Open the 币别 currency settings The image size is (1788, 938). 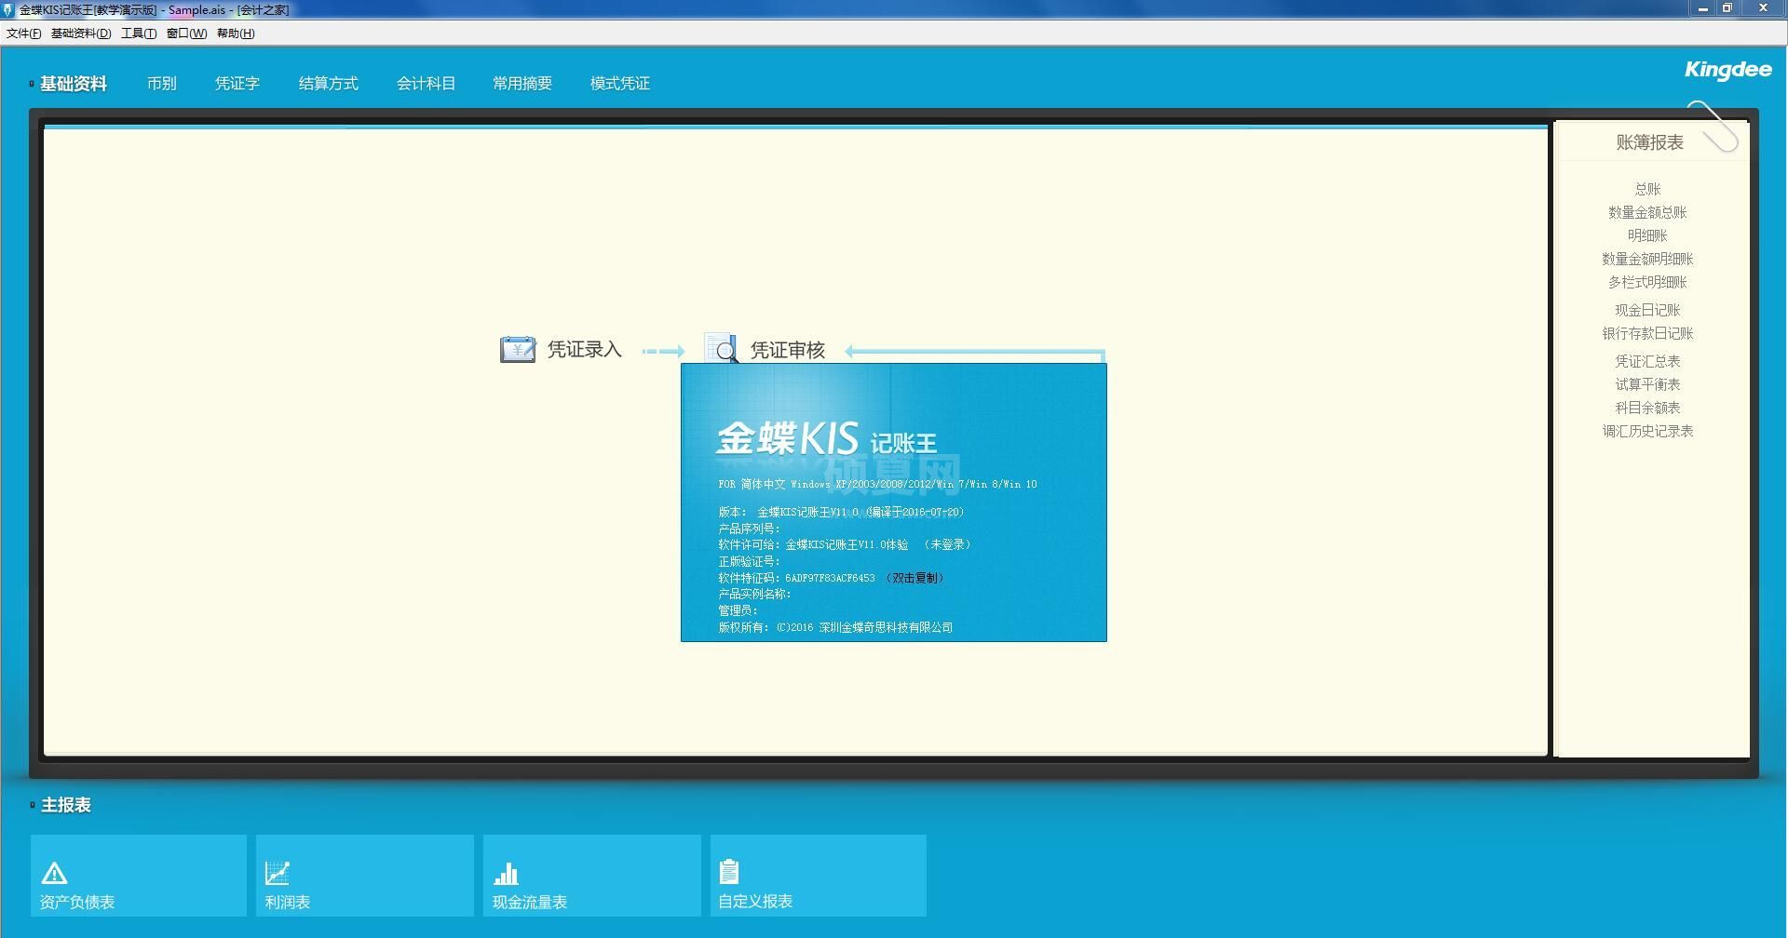click(x=161, y=84)
